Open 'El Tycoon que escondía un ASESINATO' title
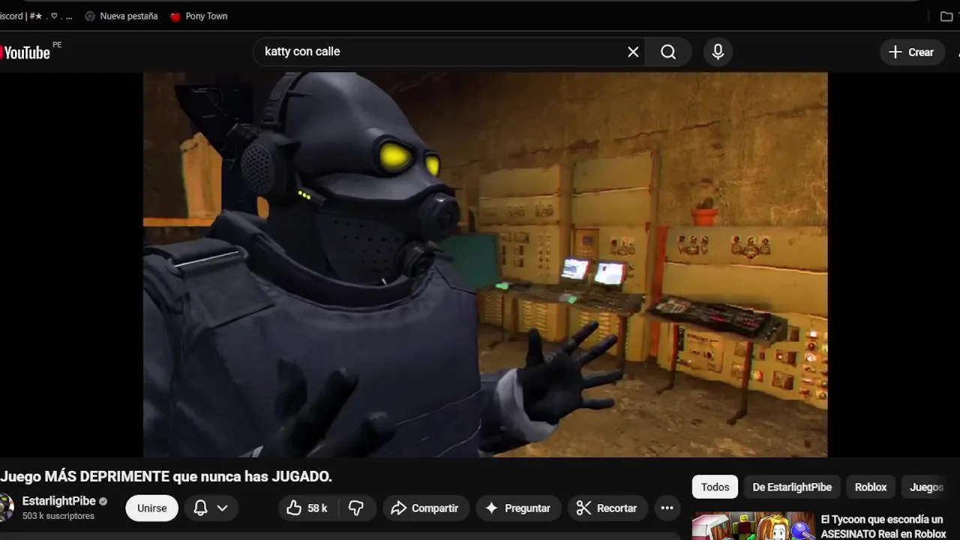This screenshot has width=960, height=540. 883,526
